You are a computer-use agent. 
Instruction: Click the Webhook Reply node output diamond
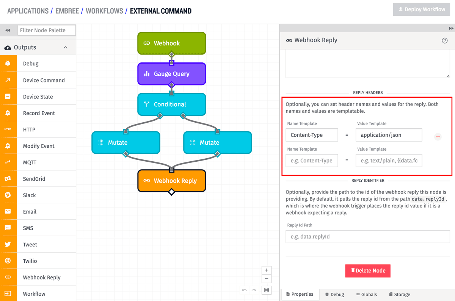coord(171,192)
